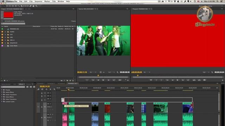This screenshot has height=126, width=225.
Task: Open Source monitor settings wrench
Action: click(x=117, y=72)
